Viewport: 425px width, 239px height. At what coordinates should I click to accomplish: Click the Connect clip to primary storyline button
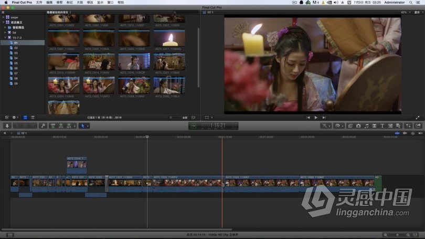coord(53,126)
